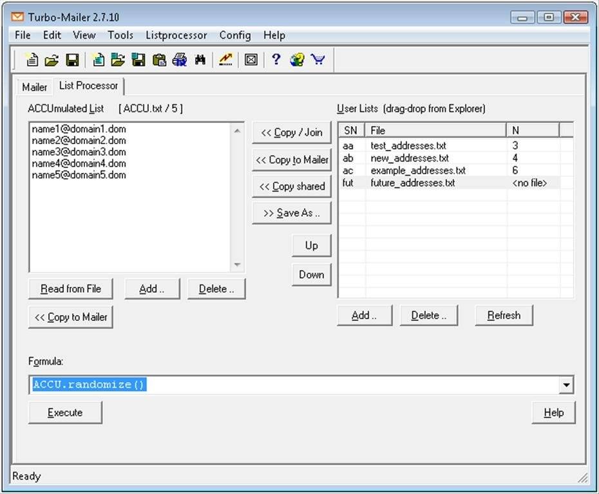Click the Save list icon with teal floppy

[x=138, y=60]
